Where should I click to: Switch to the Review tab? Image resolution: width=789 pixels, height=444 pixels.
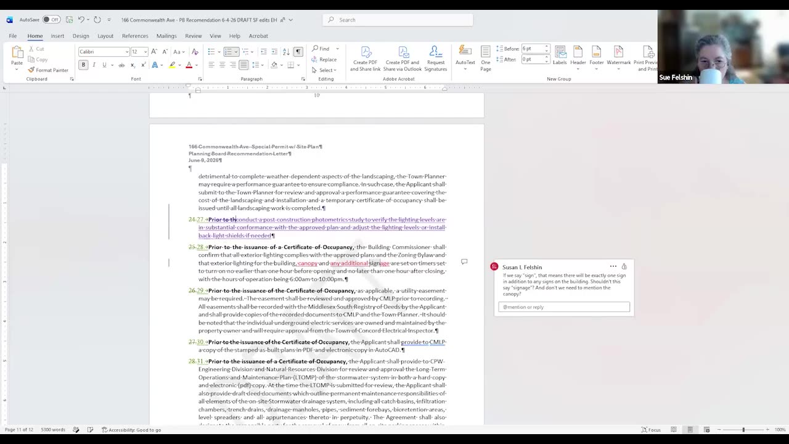[194, 36]
